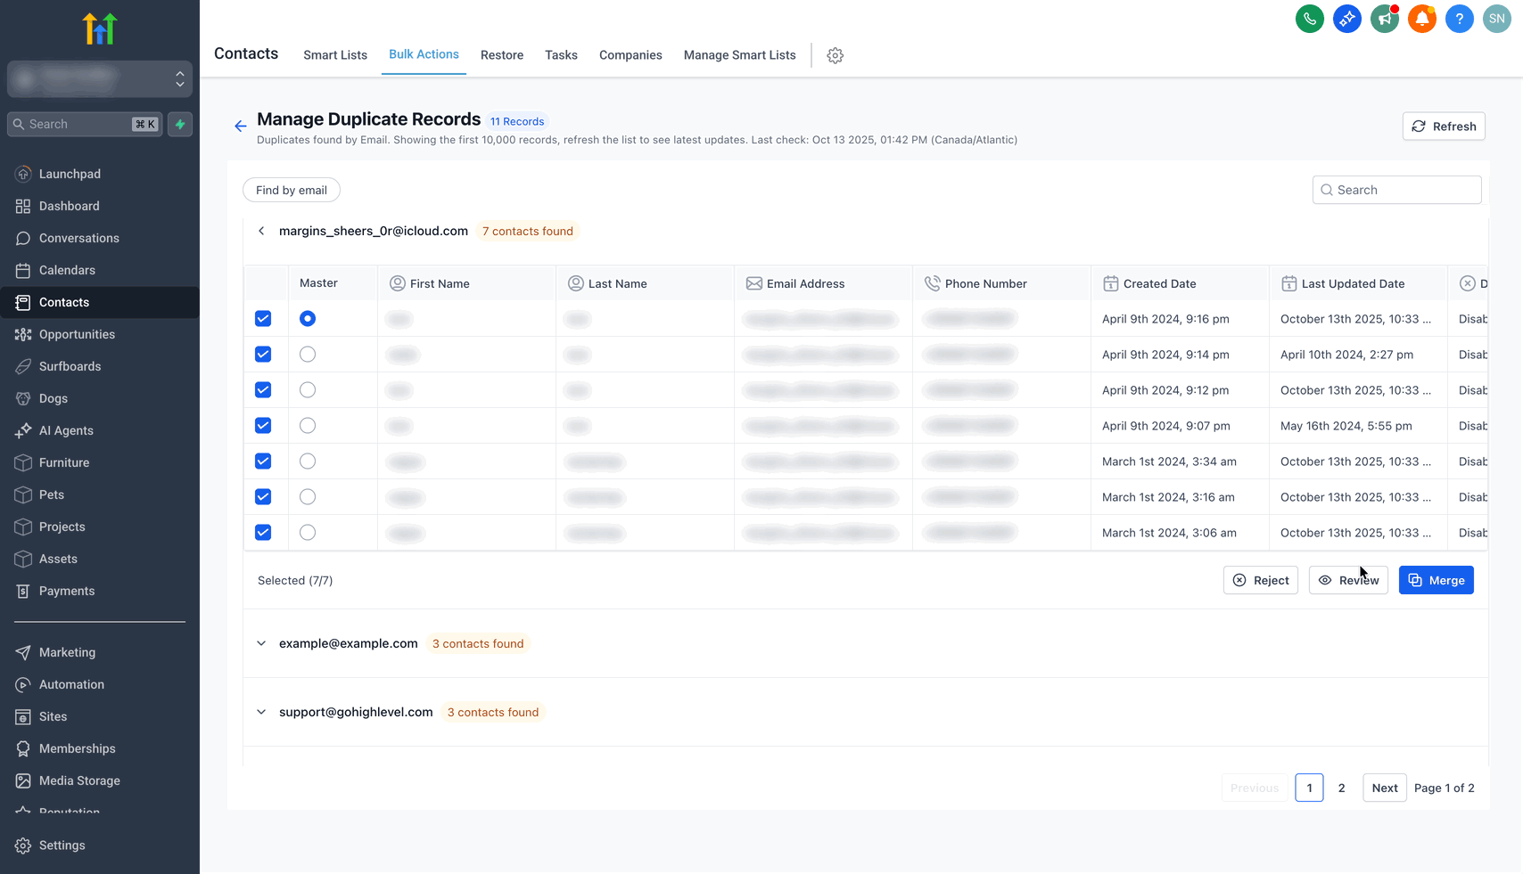Uncheck the contact created March 1st 3:06 am

[x=263, y=533]
